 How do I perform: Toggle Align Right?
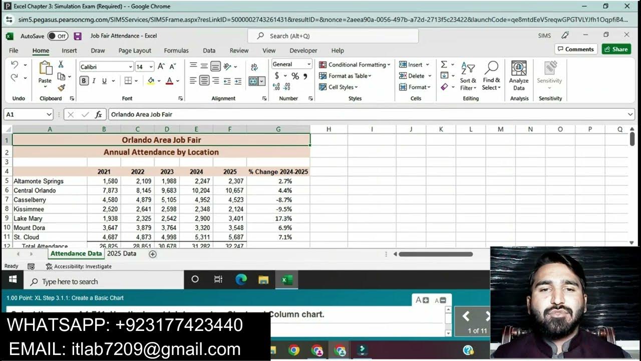[215, 81]
